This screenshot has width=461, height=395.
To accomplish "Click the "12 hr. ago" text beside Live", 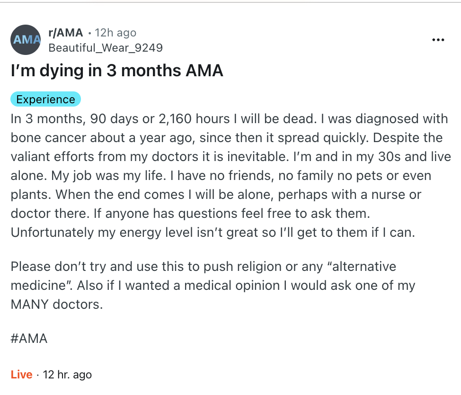I will pyautogui.click(x=67, y=375).
